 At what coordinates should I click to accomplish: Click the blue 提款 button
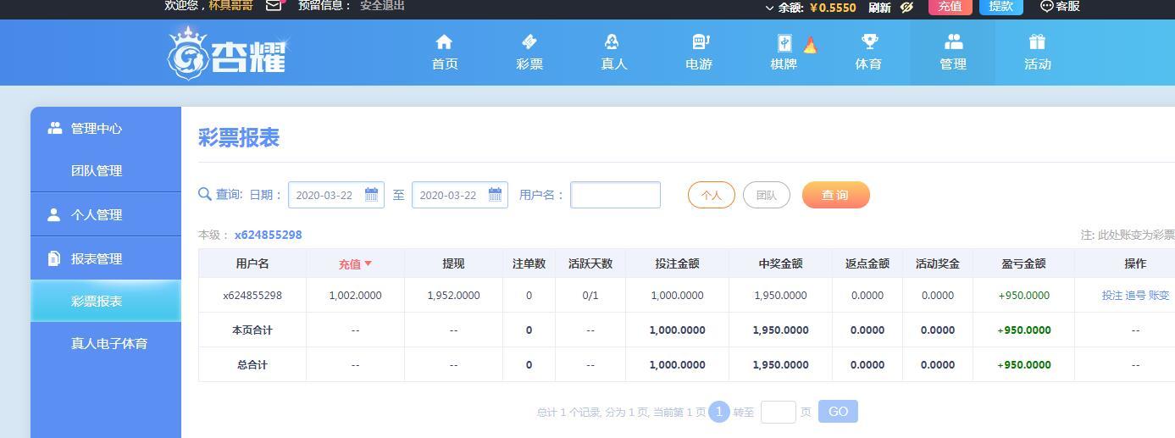point(1001,6)
